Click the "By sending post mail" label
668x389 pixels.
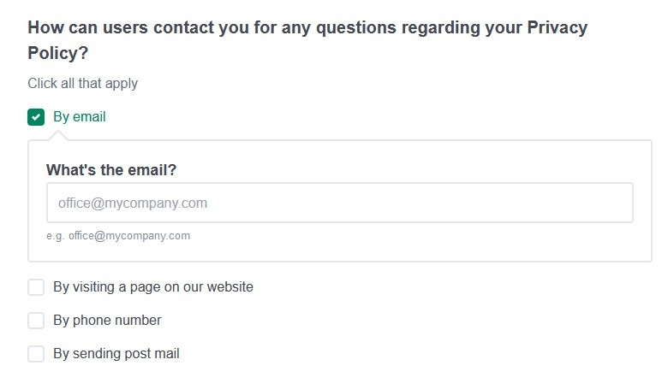[x=116, y=354]
